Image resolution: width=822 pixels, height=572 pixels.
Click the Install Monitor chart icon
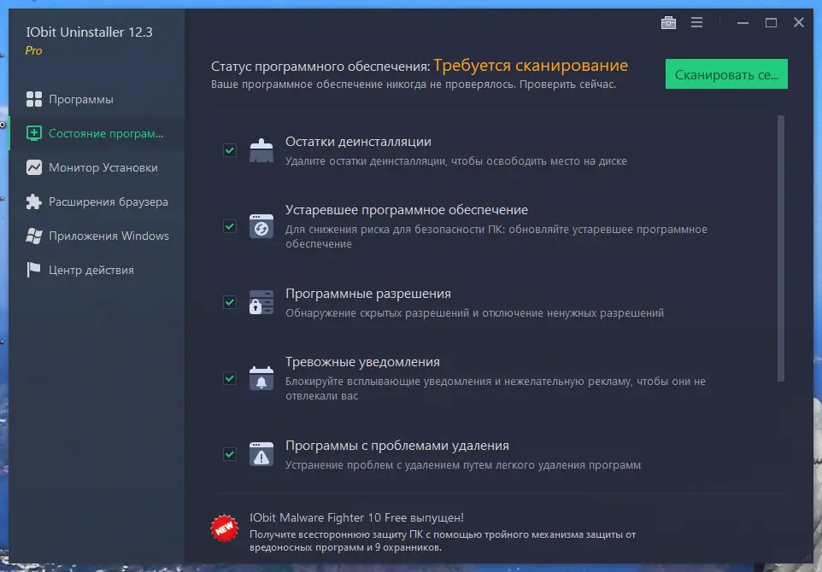click(34, 167)
